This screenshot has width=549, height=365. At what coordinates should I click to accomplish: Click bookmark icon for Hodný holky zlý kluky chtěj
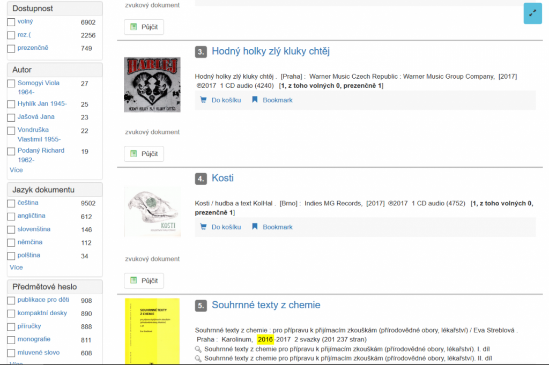pyautogui.click(x=255, y=100)
